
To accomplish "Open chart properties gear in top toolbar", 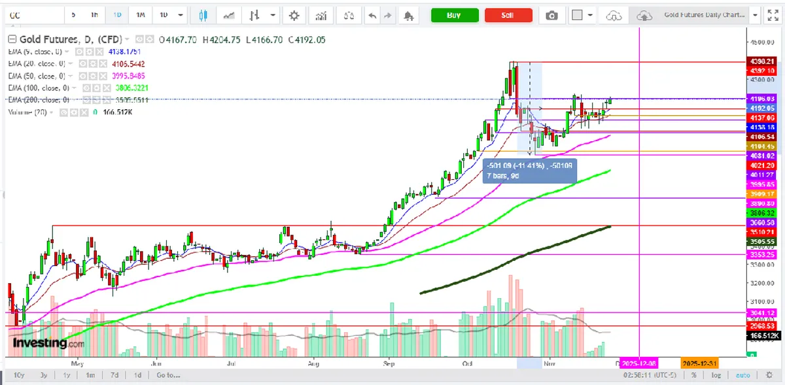I will point(294,15).
